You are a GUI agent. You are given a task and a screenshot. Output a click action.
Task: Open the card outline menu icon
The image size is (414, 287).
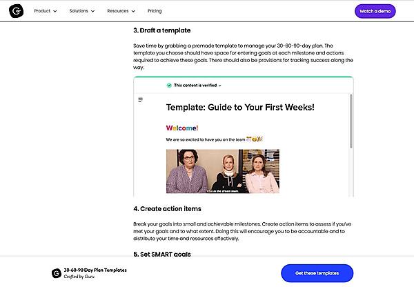(141, 100)
